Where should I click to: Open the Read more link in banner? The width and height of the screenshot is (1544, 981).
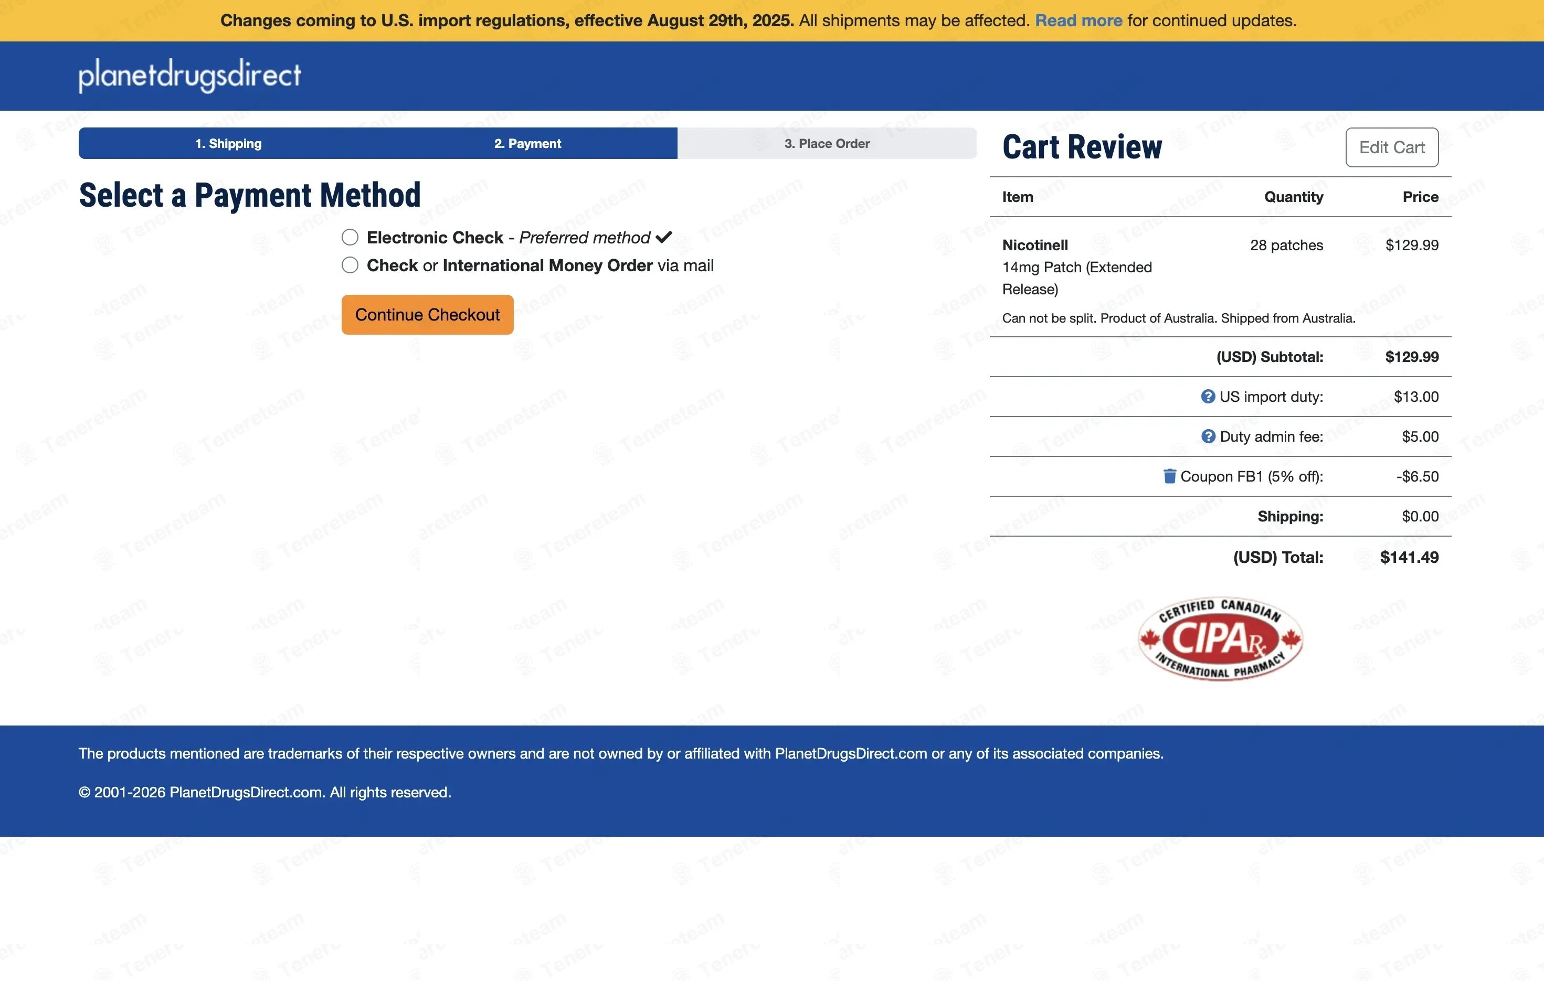(x=1078, y=20)
